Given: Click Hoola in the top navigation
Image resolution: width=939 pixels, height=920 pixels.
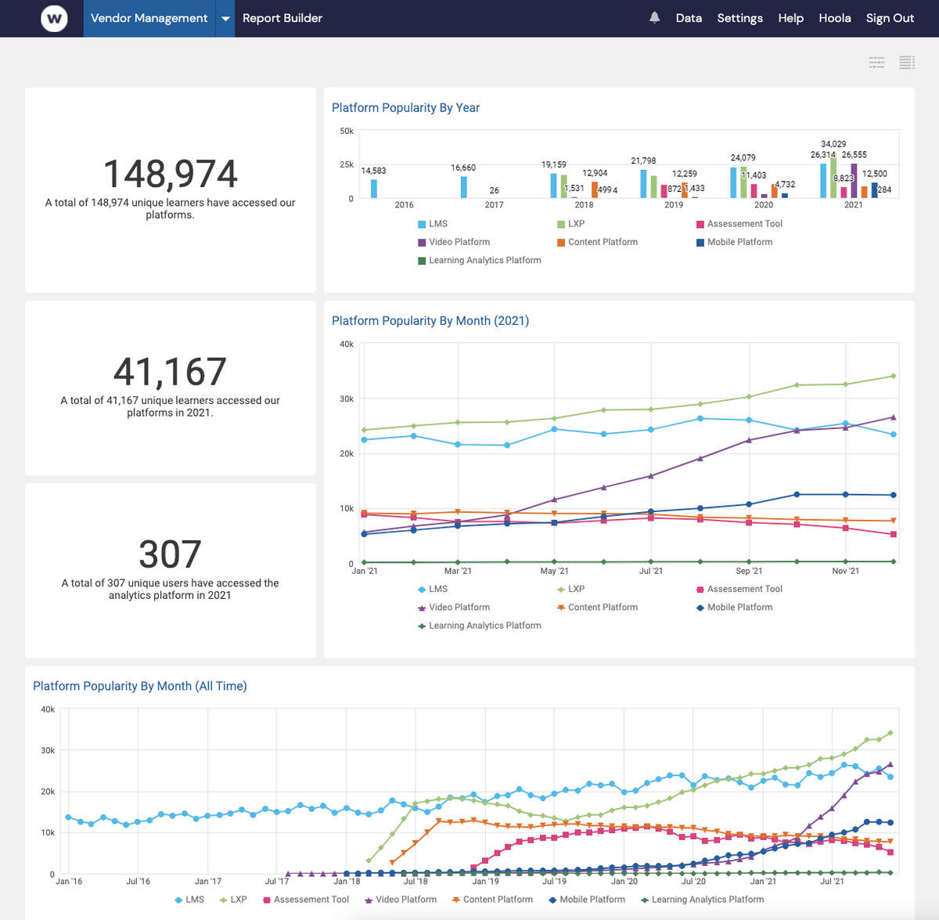Looking at the screenshot, I should coord(835,18).
